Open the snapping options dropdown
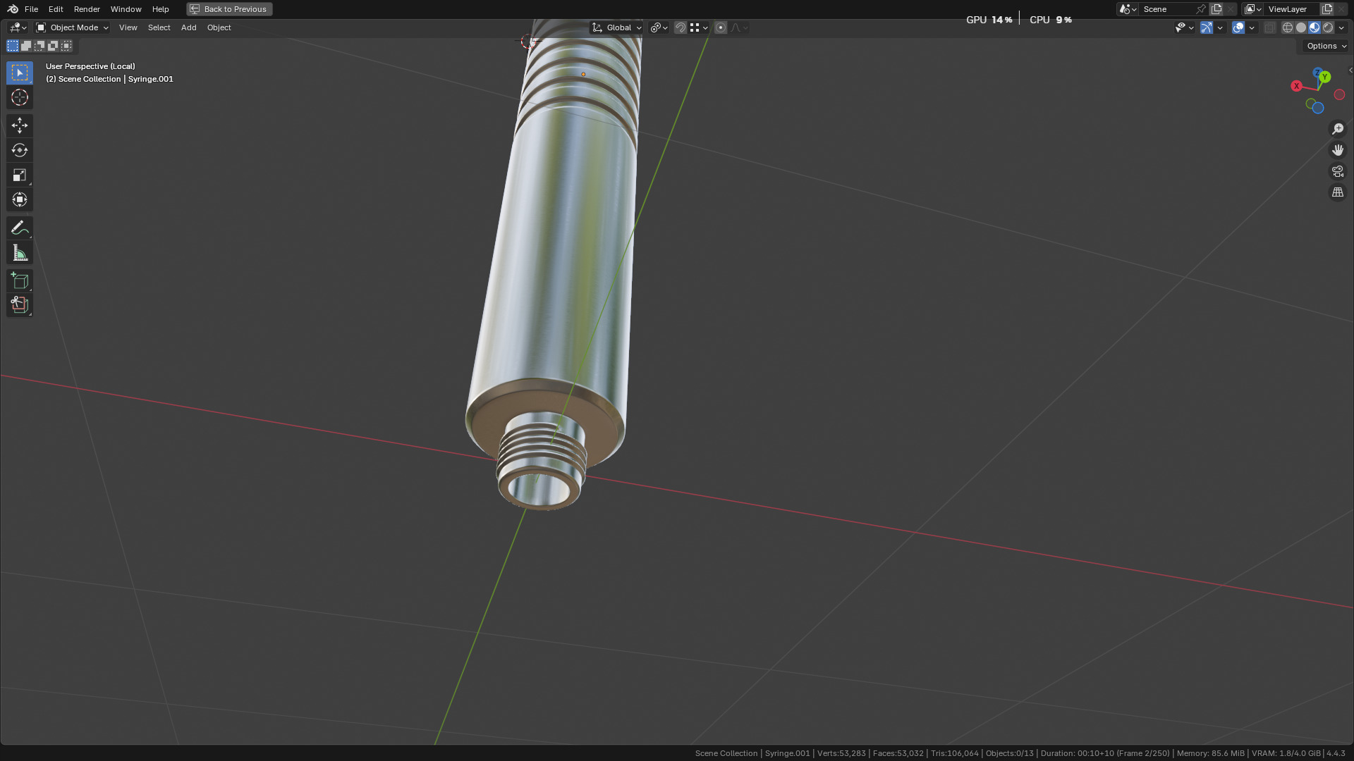Image resolution: width=1354 pixels, height=761 pixels. point(700,27)
